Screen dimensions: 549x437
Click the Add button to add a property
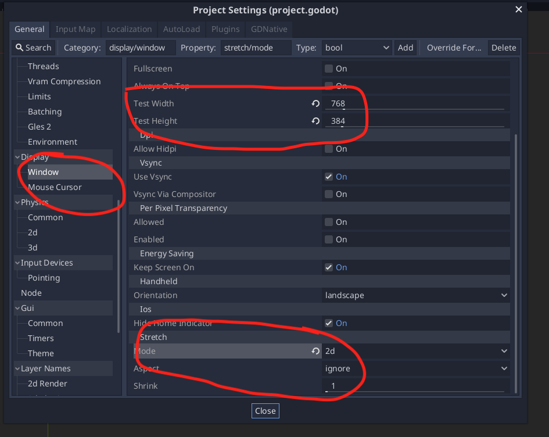[x=405, y=47]
